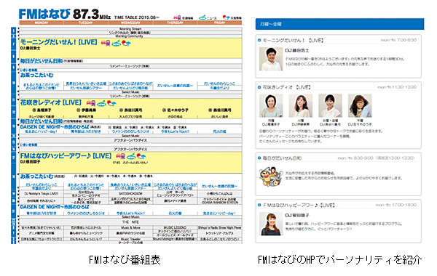Click the weather icon beside モーニングだいせん! [LIVE]
This screenshot has height=276, width=437.
pyautogui.click(x=126, y=43)
